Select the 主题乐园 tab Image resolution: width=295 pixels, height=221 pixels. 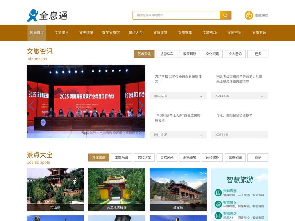coord(122,158)
